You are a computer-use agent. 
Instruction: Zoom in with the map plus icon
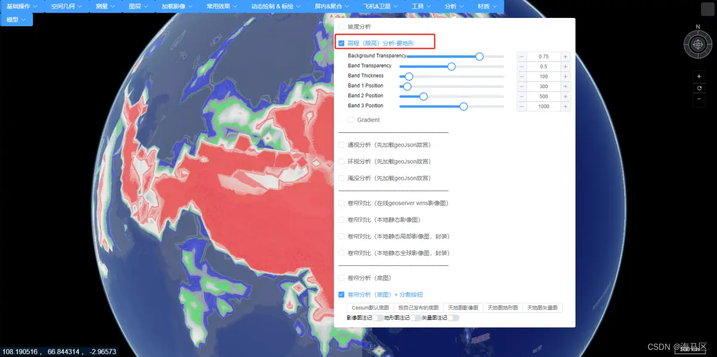tap(699, 76)
